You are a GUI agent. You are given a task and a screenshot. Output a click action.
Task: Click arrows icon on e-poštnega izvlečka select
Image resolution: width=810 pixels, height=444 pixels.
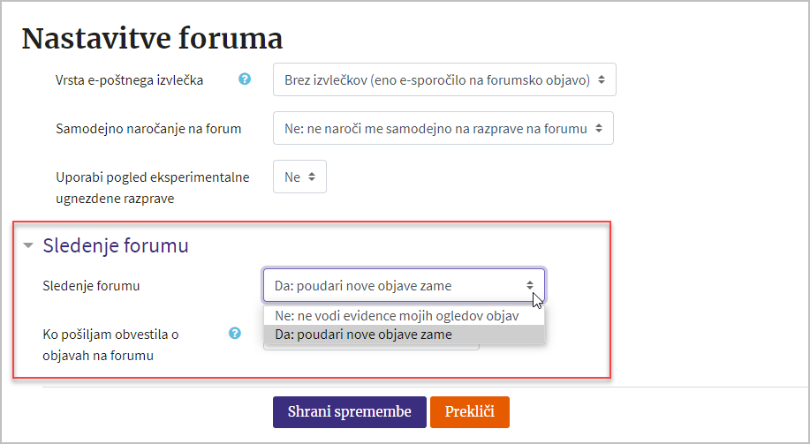(602, 80)
